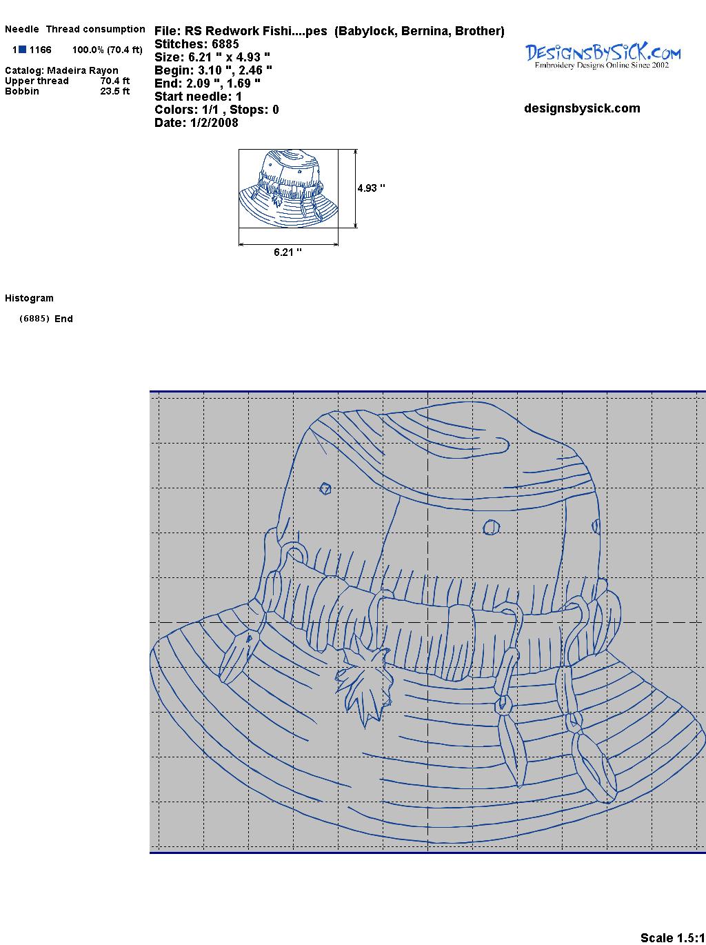
Task: Click the 6.21" width dimension label
Action: 288,252
